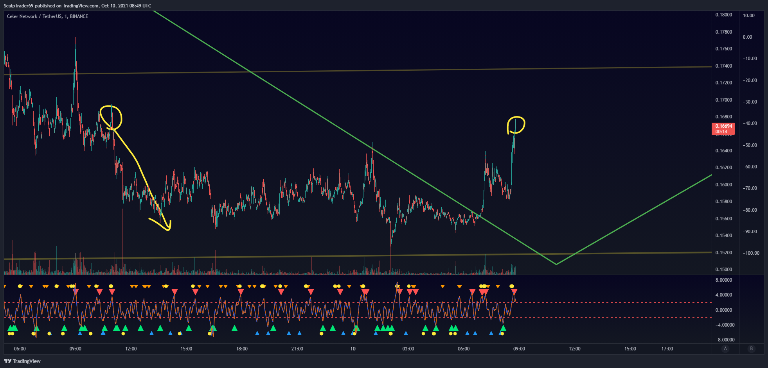Screen dimensions: 768x368
Task: Click the 18:00 time axis label
Action: click(242, 349)
